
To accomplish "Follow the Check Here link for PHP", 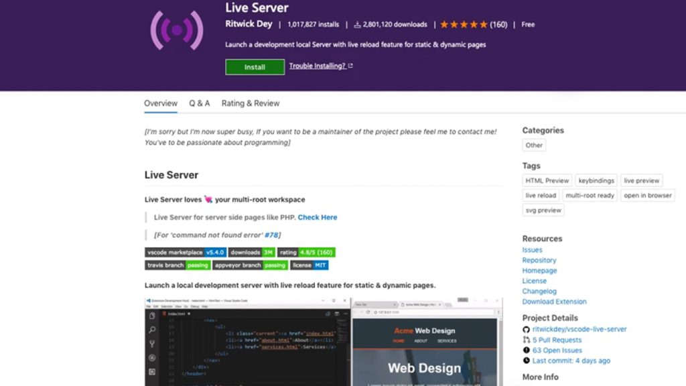I will 318,217.
